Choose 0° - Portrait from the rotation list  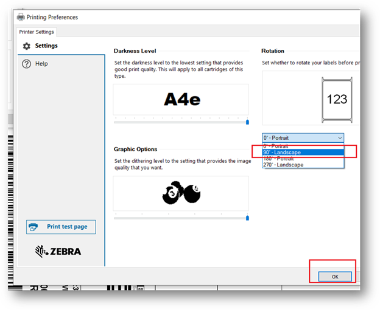278,146
